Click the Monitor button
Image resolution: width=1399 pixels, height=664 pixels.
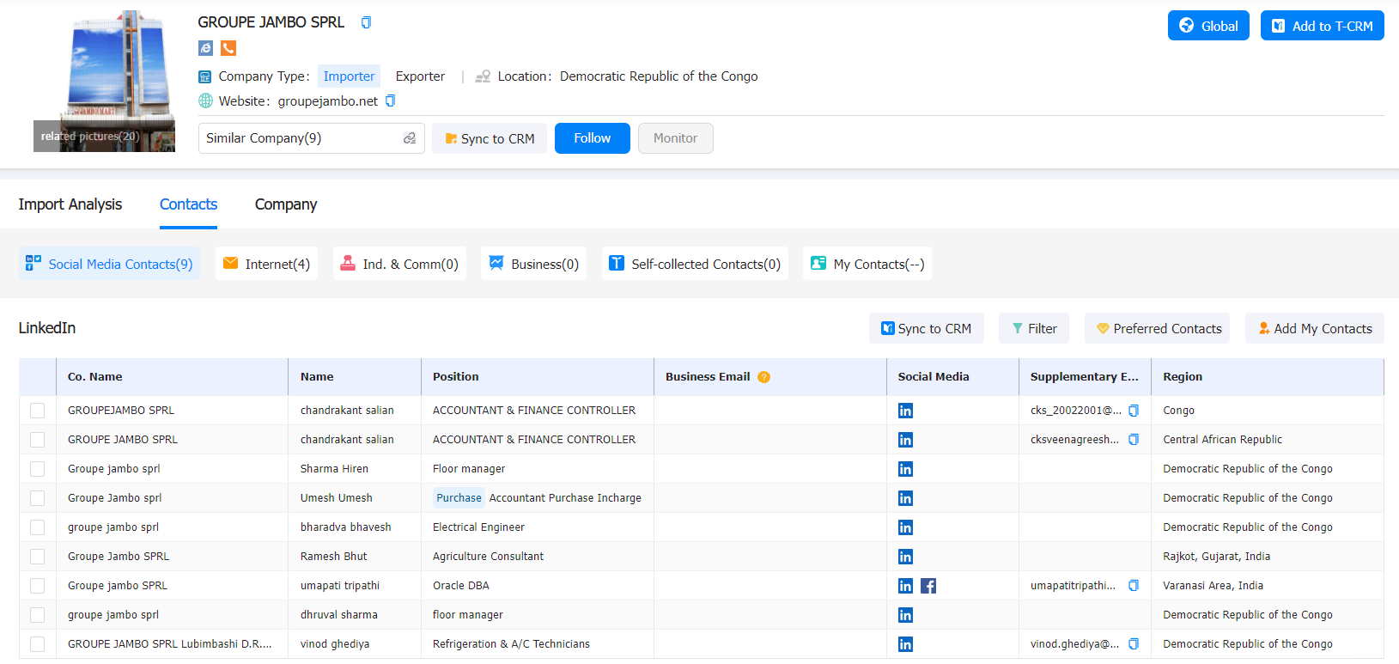pyautogui.click(x=675, y=138)
